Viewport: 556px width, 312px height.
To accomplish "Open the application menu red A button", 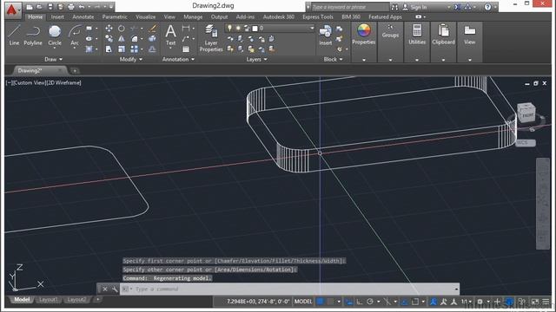I will pyautogui.click(x=13, y=10).
